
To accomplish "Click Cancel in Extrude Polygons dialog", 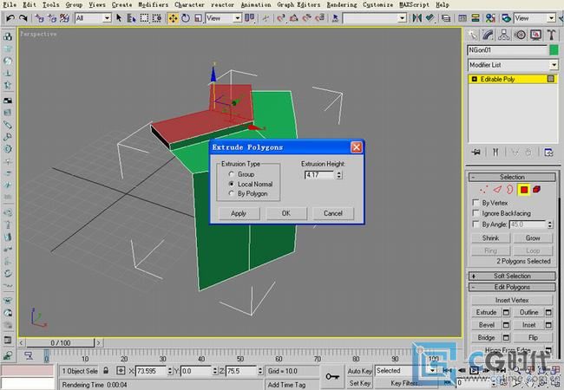I will pos(333,213).
